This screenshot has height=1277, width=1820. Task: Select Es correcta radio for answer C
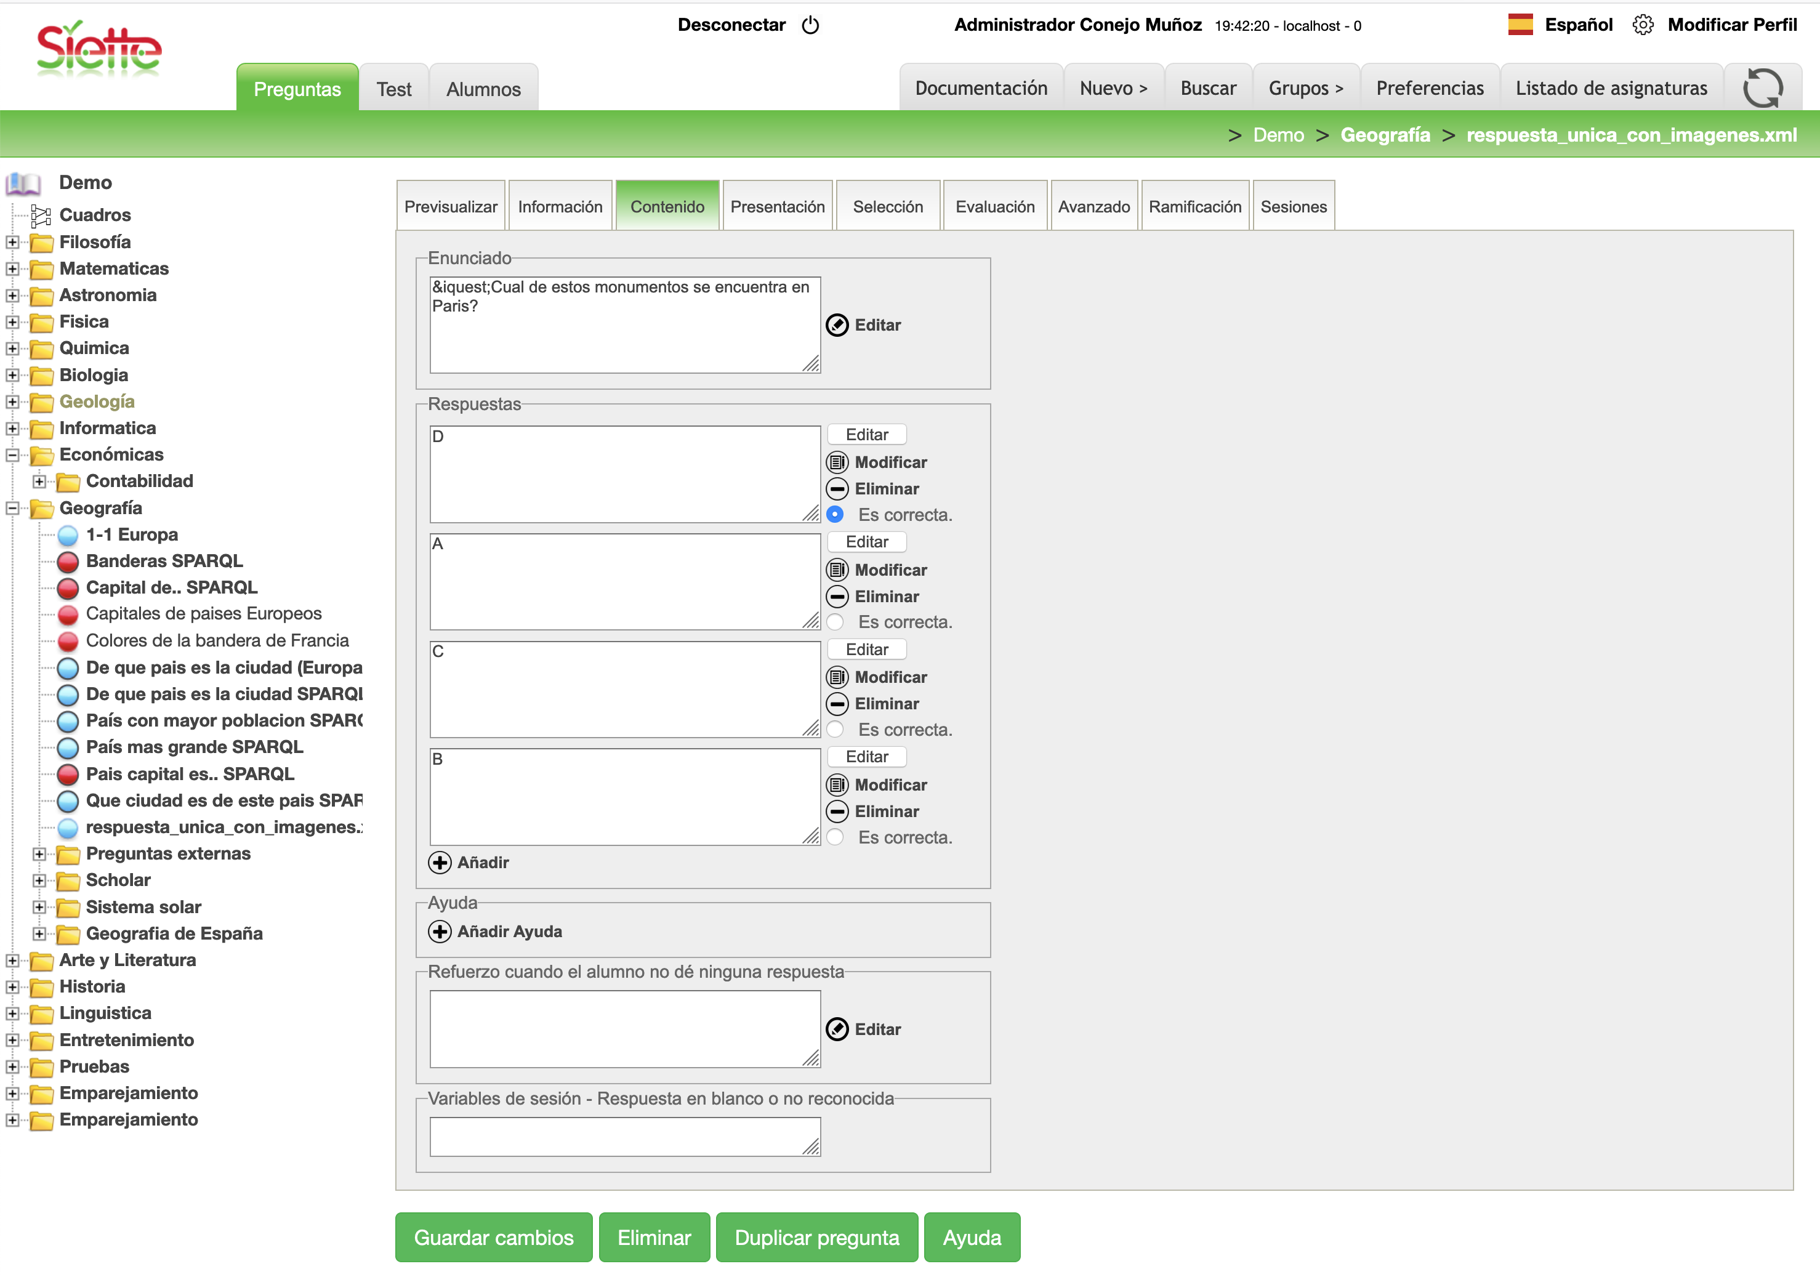[x=835, y=729]
